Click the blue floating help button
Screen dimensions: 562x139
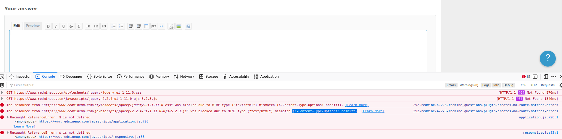547,58
